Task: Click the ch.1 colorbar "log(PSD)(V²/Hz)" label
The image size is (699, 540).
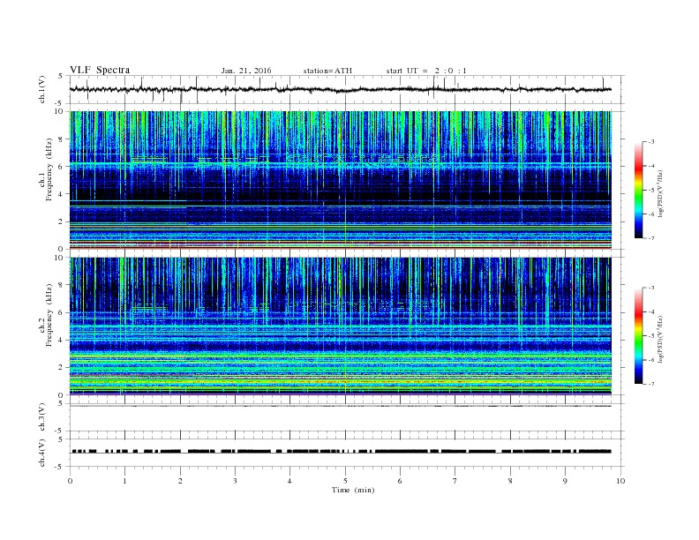Action: pyautogui.click(x=661, y=193)
